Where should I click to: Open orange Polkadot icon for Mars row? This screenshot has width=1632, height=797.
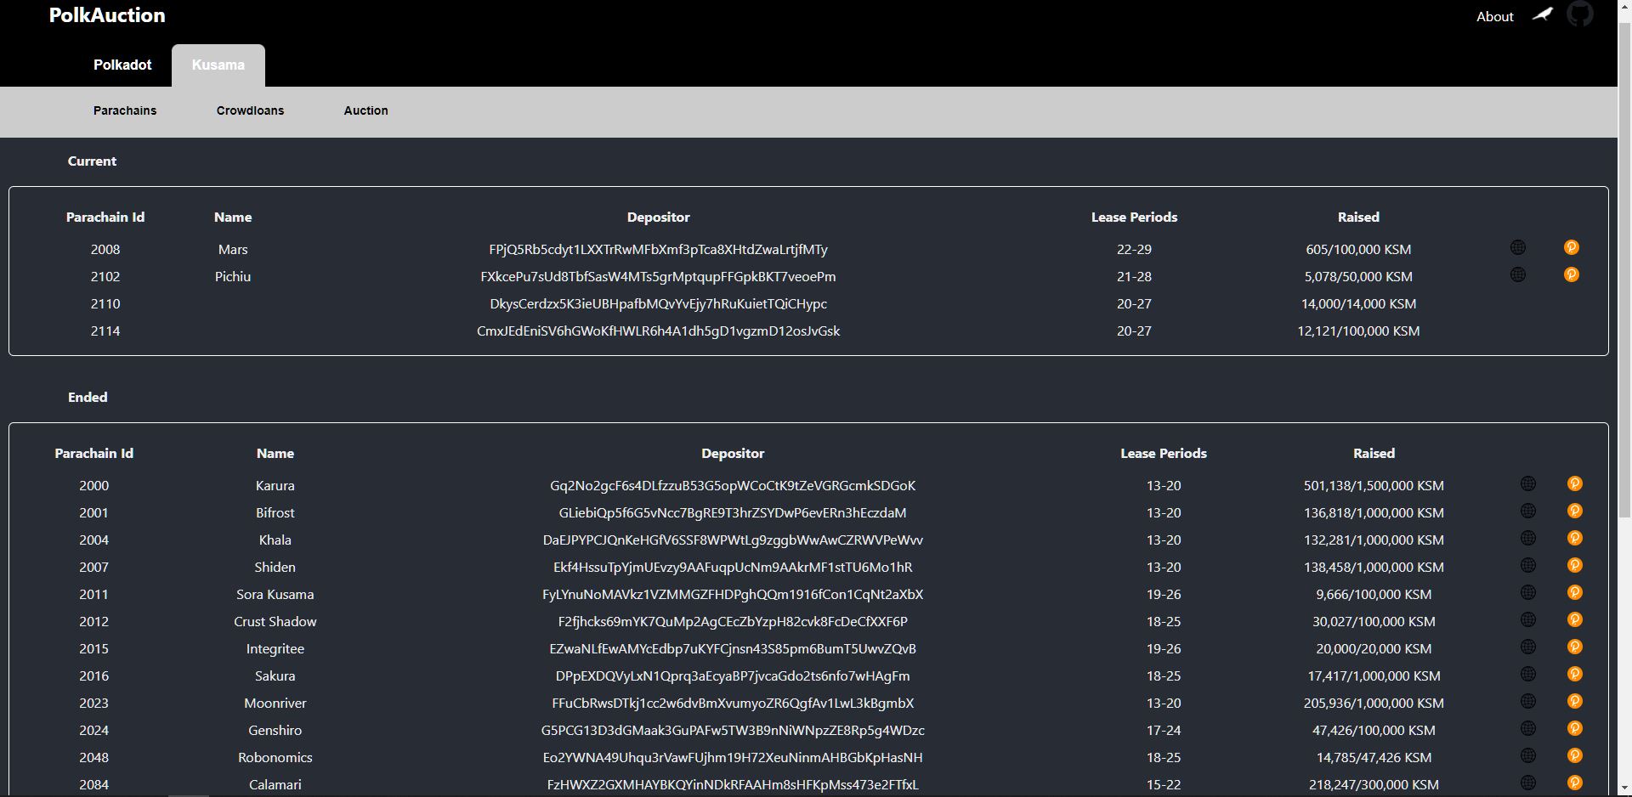pyautogui.click(x=1572, y=247)
